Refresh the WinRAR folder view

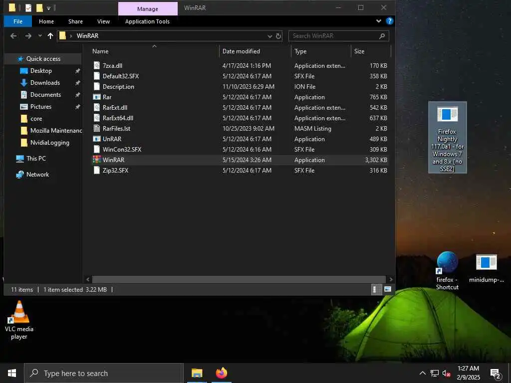[278, 36]
